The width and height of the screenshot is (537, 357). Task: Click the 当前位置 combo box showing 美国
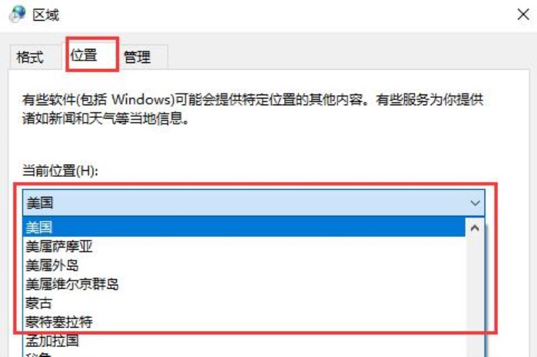pos(254,203)
